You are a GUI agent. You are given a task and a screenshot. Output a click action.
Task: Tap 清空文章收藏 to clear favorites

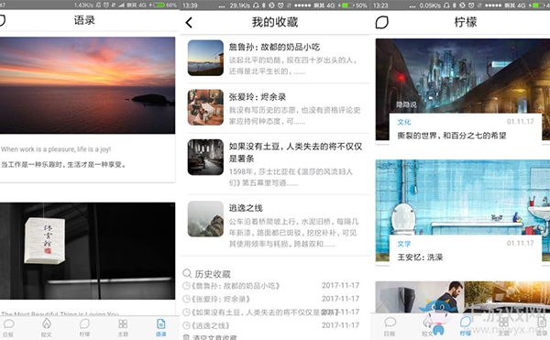214,337
